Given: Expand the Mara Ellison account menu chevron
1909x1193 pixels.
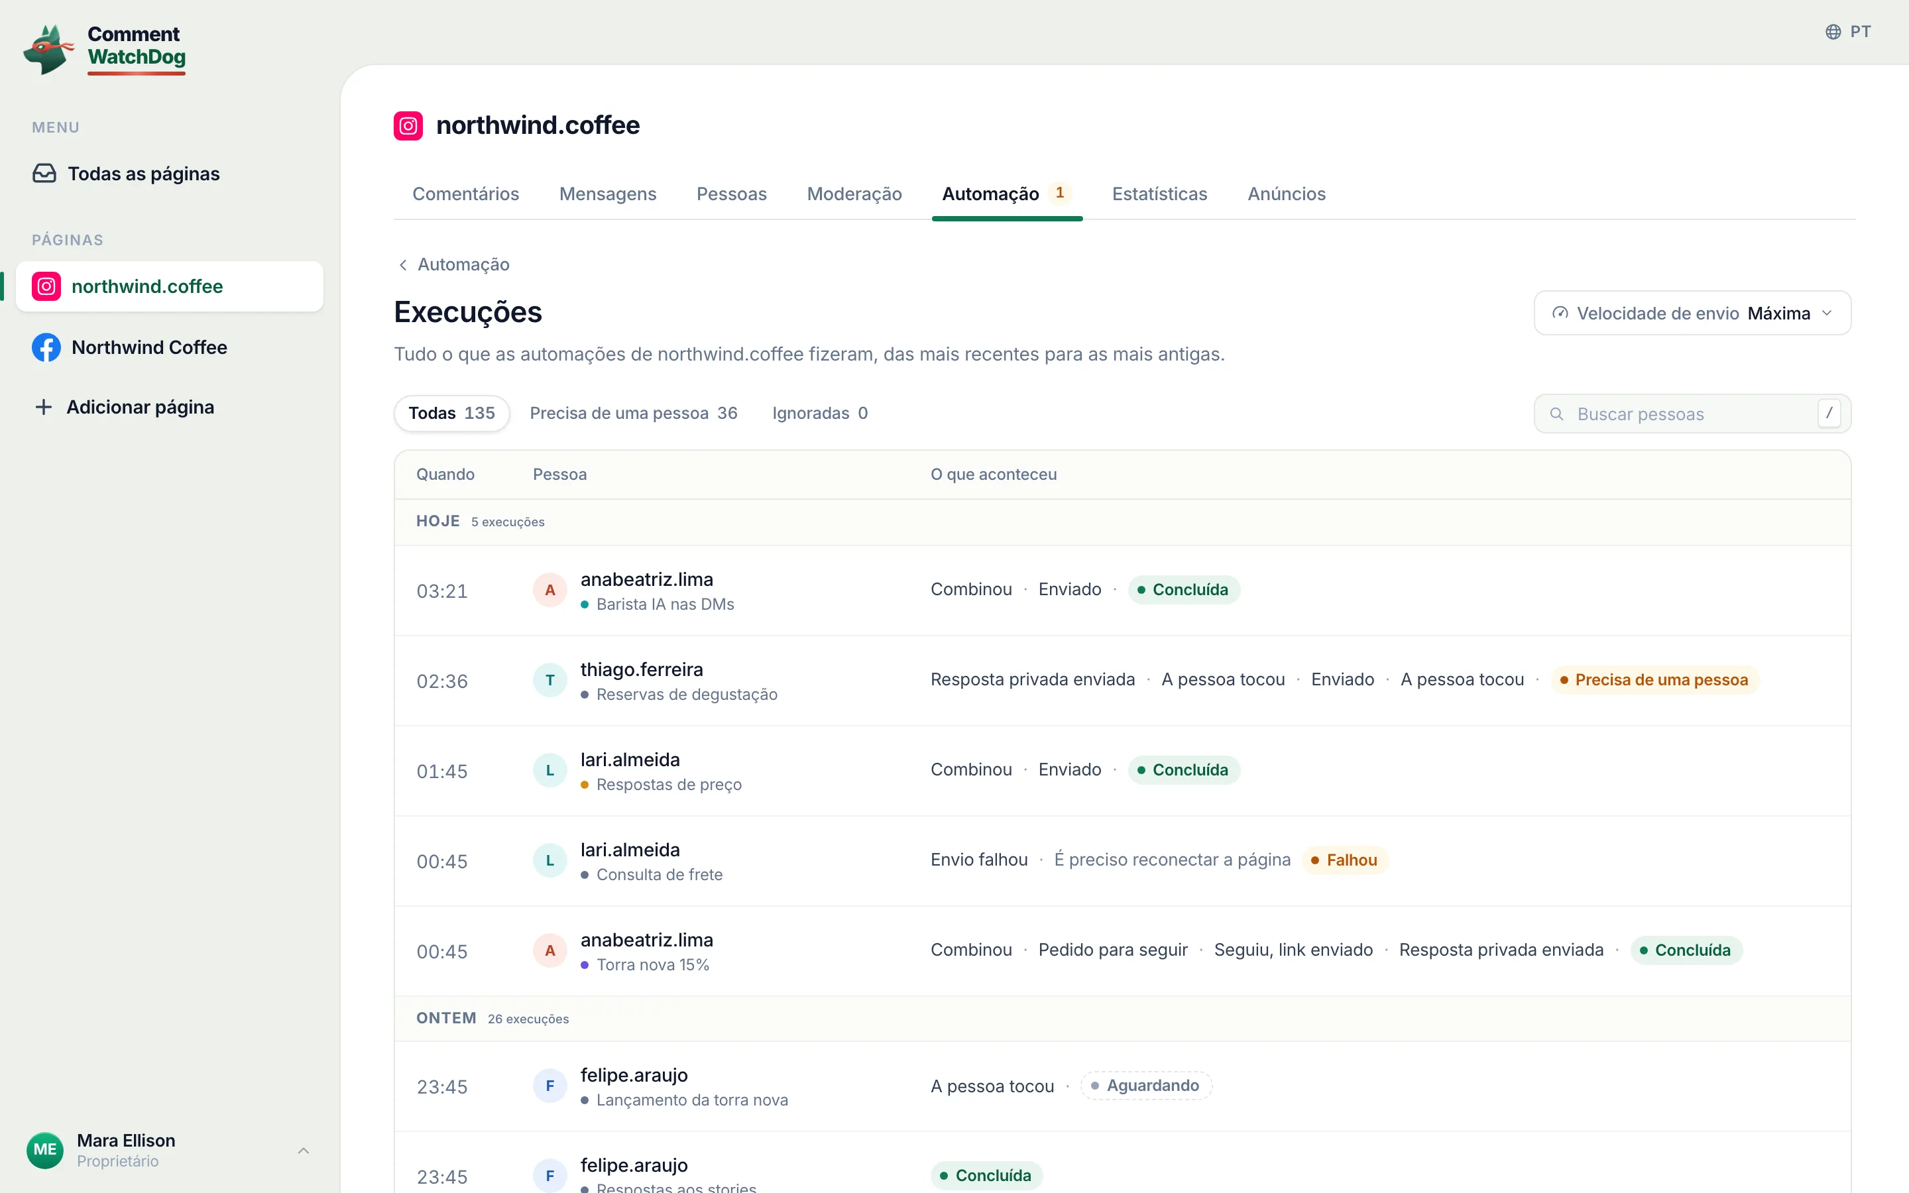Looking at the screenshot, I should point(304,1151).
